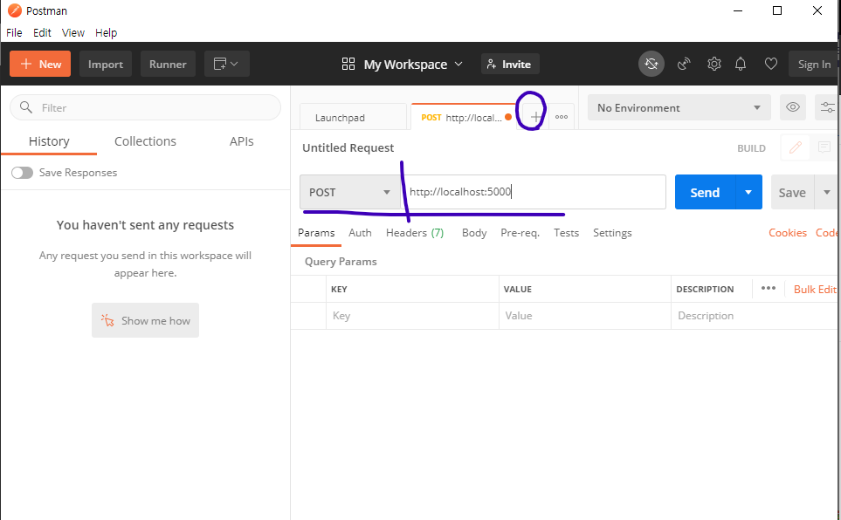
Task: Send the request with Send button
Action: click(x=705, y=192)
